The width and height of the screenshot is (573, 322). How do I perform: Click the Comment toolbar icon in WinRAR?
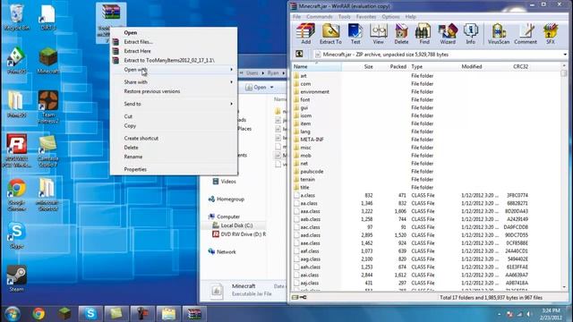pos(526,34)
